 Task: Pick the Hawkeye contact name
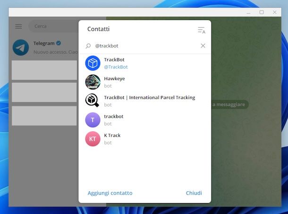(x=114, y=79)
